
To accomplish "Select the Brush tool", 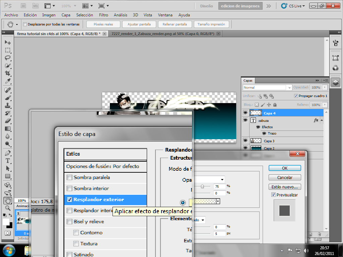I will click(8, 98).
